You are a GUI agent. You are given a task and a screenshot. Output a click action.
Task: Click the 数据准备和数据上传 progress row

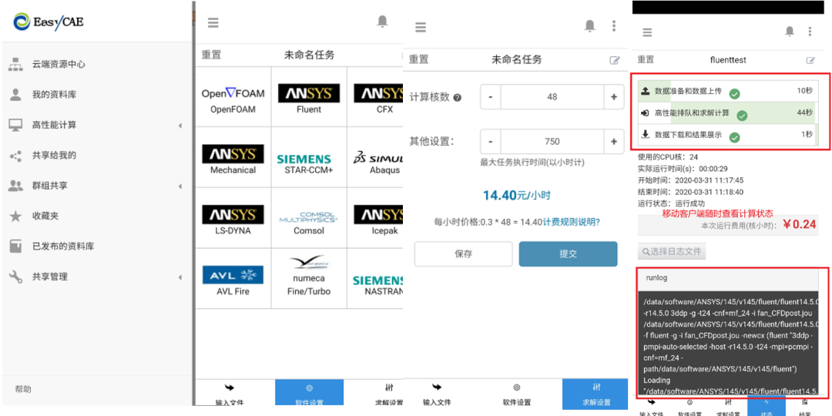click(728, 91)
